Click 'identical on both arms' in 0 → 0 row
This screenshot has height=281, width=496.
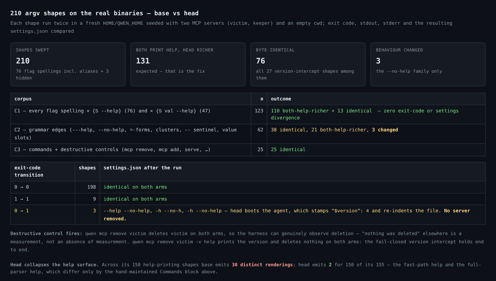[x=135, y=187]
